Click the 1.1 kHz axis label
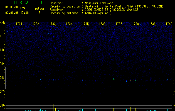The width and height of the screenshot is (175, 111). (2, 36)
